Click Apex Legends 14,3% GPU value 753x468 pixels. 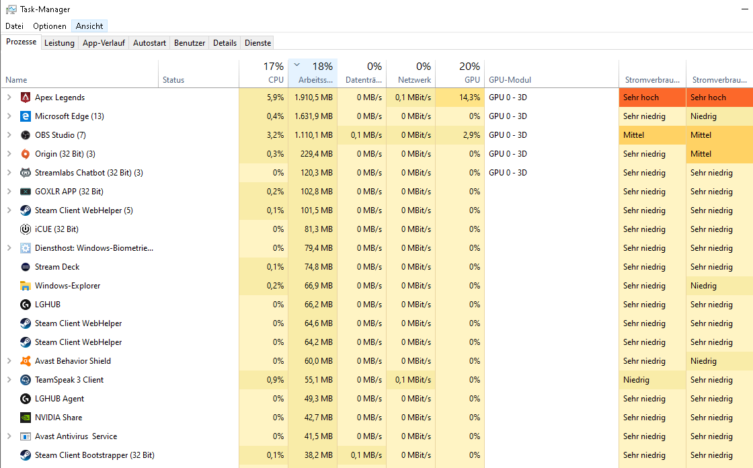coord(460,97)
